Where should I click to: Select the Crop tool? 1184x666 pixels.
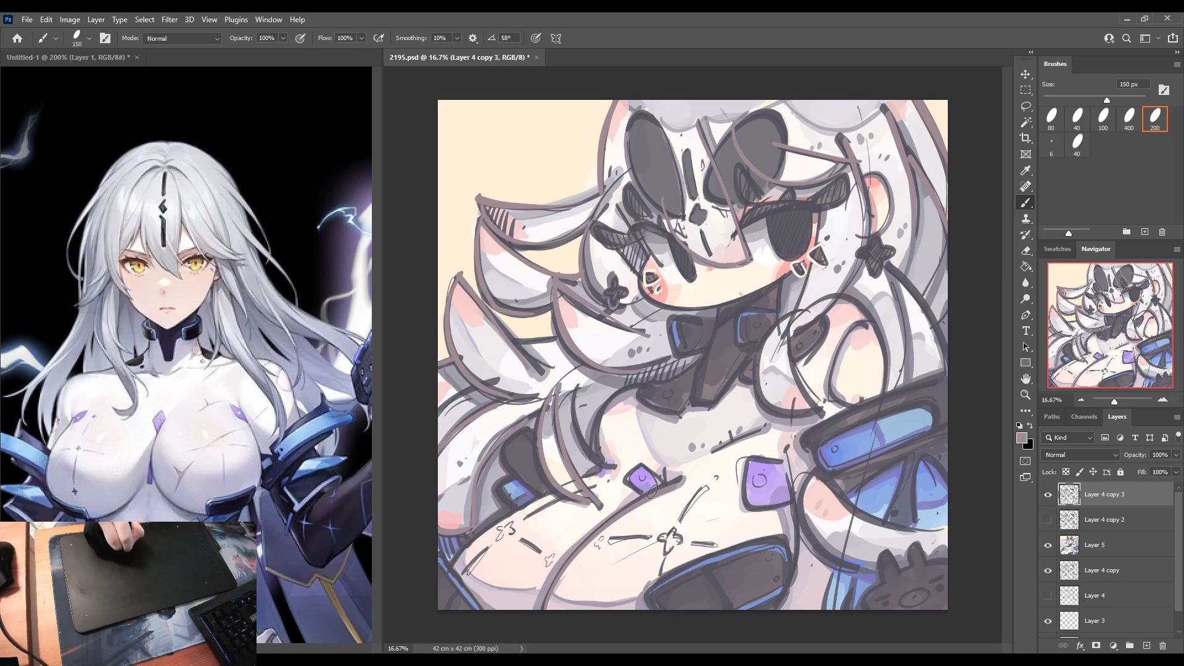pos(1026,138)
